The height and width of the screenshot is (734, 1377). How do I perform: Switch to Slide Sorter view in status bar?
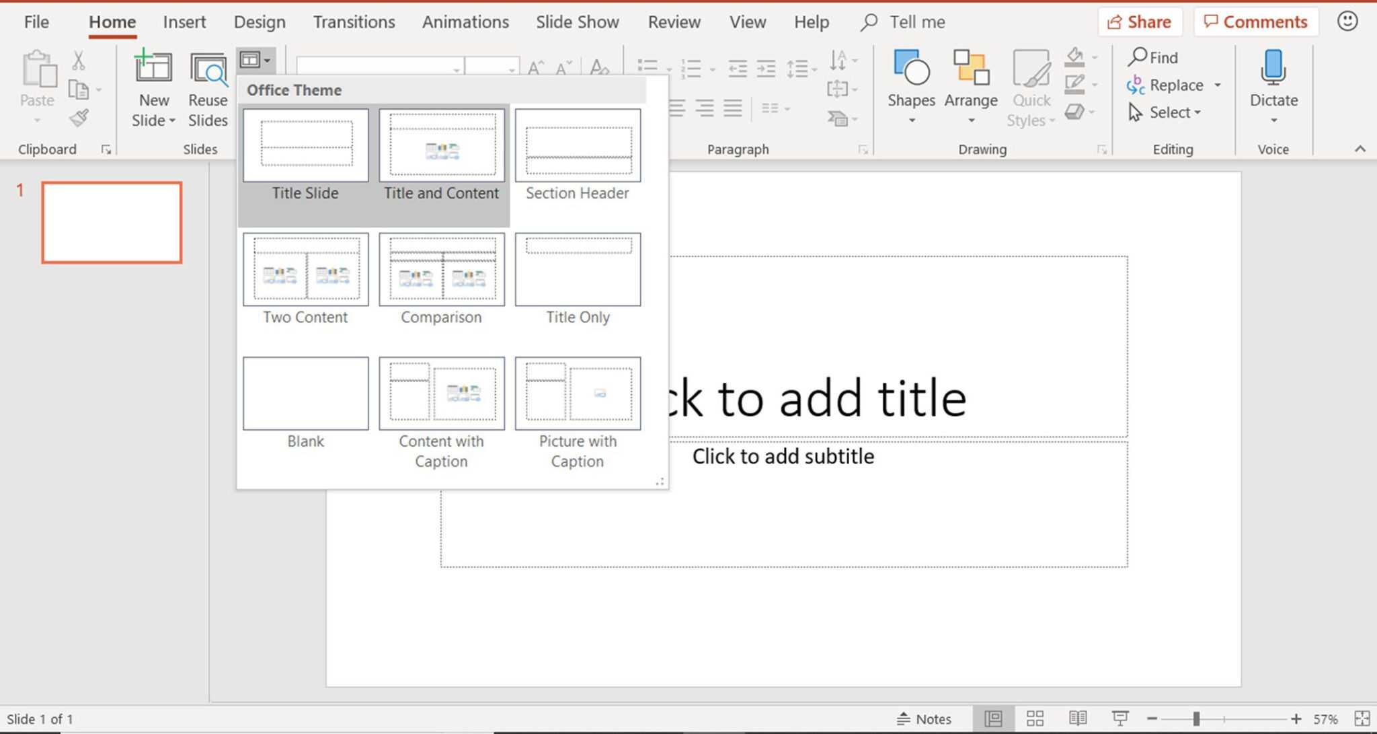coord(1035,717)
